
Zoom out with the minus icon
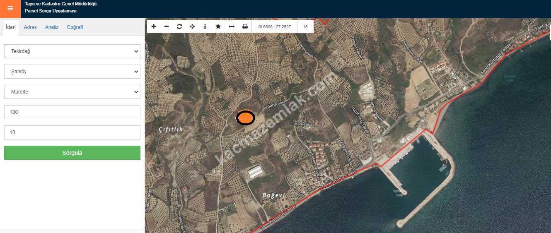coord(167,26)
